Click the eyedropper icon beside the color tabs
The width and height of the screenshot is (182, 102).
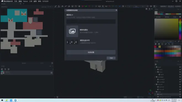pyautogui.click(x=179, y=41)
